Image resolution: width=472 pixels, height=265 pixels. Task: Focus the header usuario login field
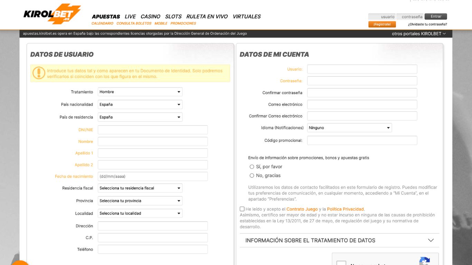(x=382, y=17)
